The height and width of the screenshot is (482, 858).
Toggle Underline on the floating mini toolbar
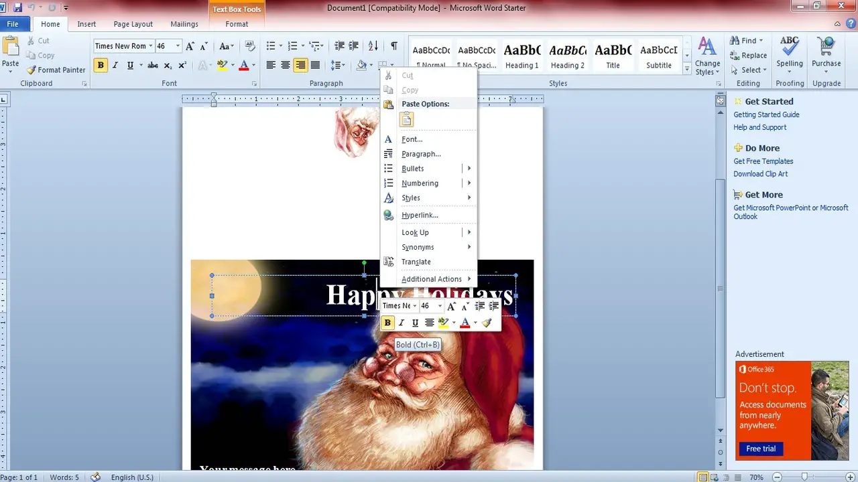pyautogui.click(x=415, y=323)
